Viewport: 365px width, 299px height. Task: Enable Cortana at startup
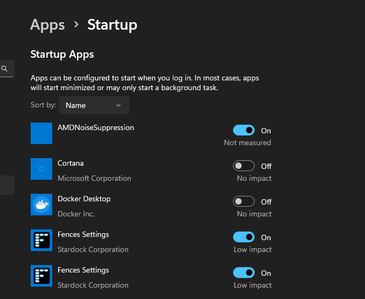pos(244,166)
